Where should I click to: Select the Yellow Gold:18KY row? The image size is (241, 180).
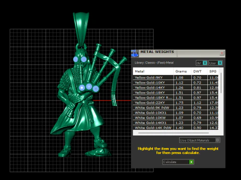tap(176, 92)
